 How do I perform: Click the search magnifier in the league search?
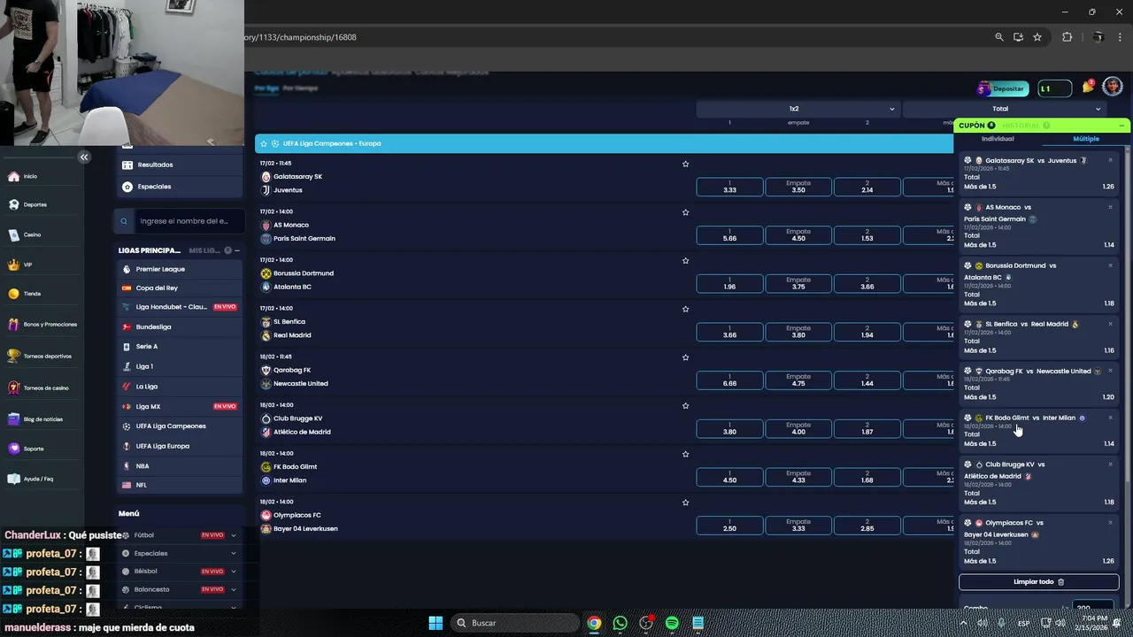124,221
